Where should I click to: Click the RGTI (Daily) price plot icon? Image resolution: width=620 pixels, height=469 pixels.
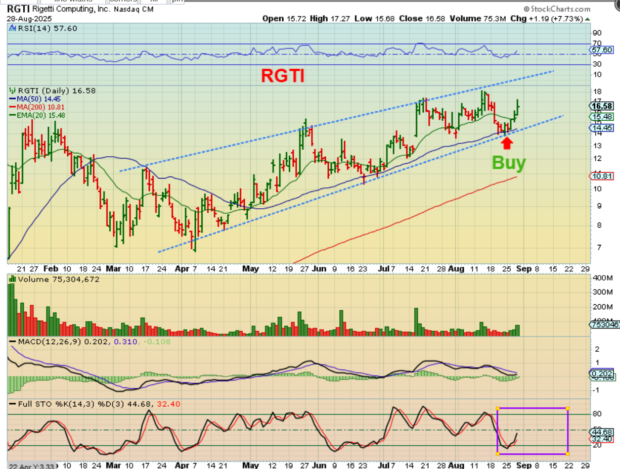[x=12, y=91]
